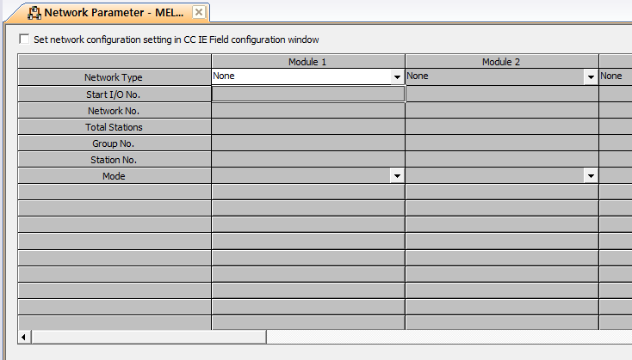This screenshot has width=632, height=360.
Task: Select the Module 2 column header
Action: click(x=502, y=62)
